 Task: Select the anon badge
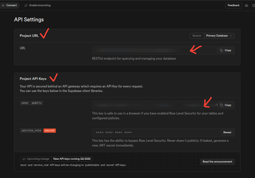[x=25, y=103]
